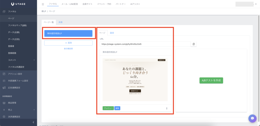Image resolution: width=260 pixels, height=126 pixels.
Task: Expand the 売上 submenu chevron
Action: click(x=34, y=110)
